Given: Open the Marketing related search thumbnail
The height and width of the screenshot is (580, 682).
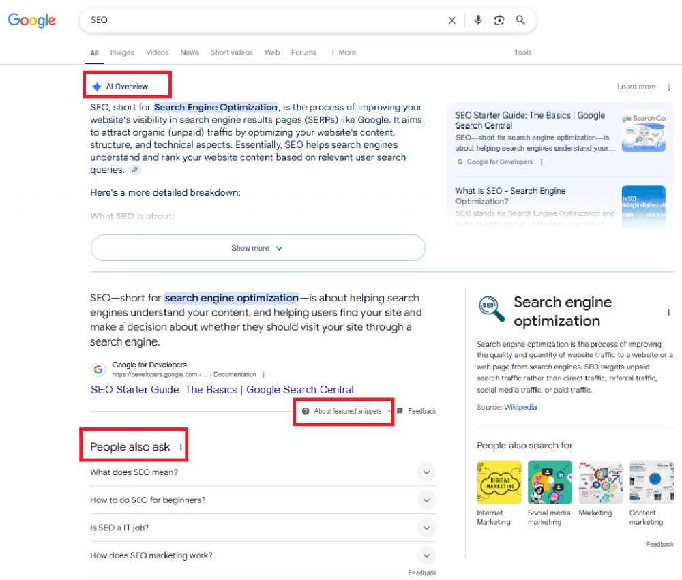Looking at the screenshot, I should click(x=601, y=482).
